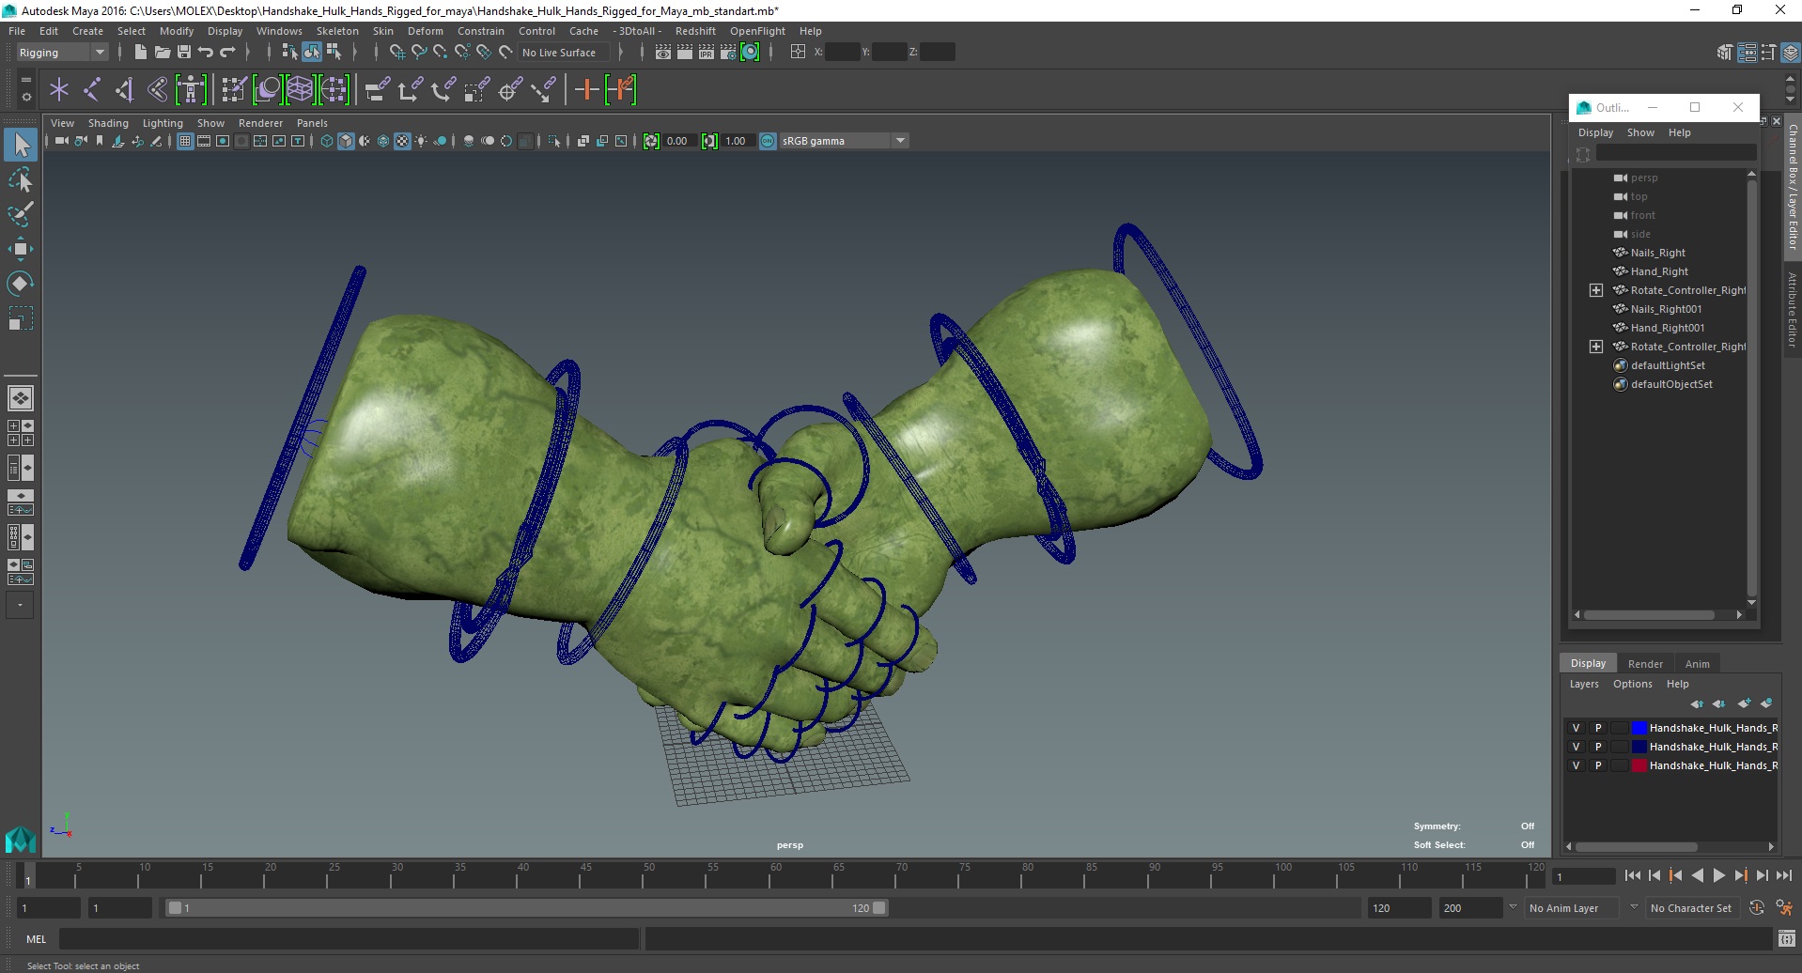This screenshot has height=973, width=1802.
Task: Open Render Settings clapperboard with gear icon
Action: [728, 53]
